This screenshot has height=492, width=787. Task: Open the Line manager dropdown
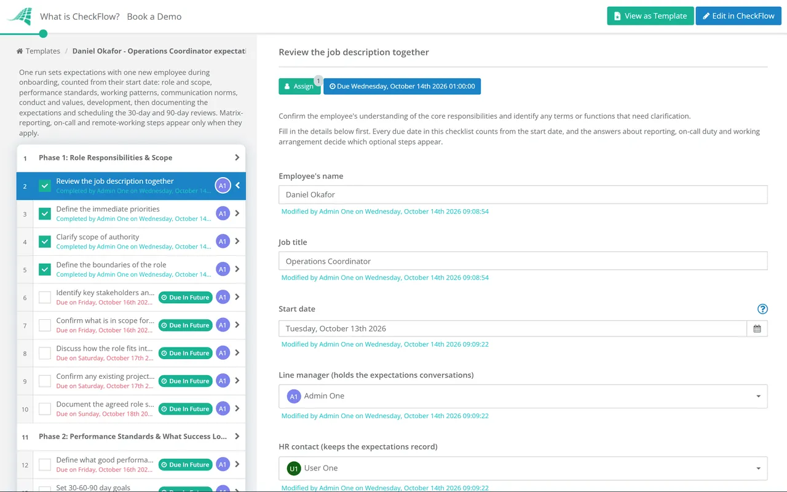point(523,396)
